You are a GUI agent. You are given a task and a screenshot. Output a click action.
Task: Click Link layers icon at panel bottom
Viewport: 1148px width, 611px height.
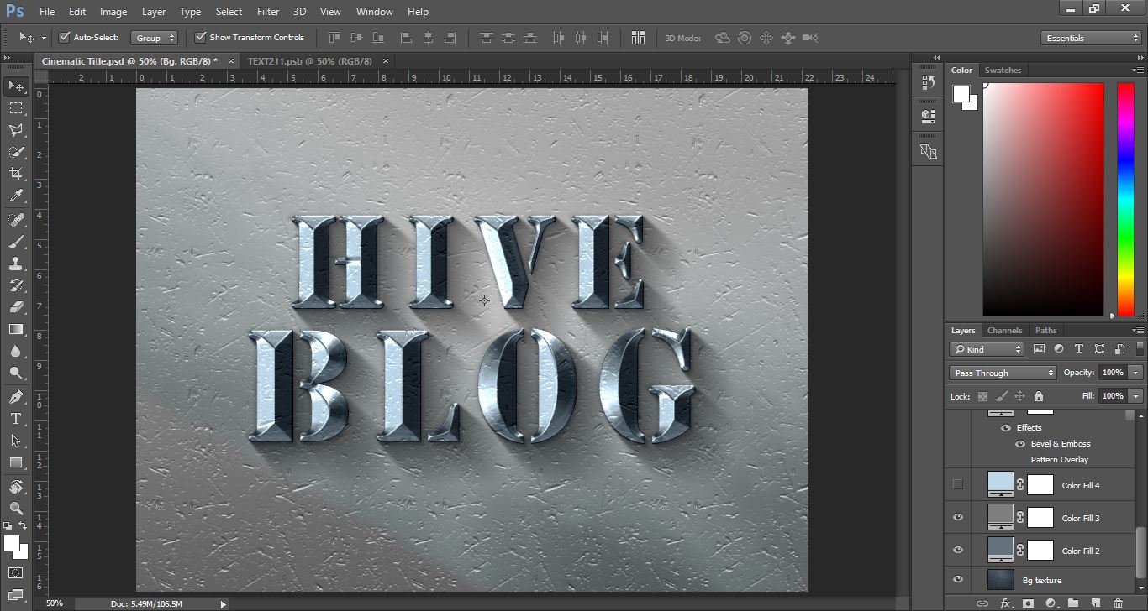pyautogui.click(x=982, y=603)
